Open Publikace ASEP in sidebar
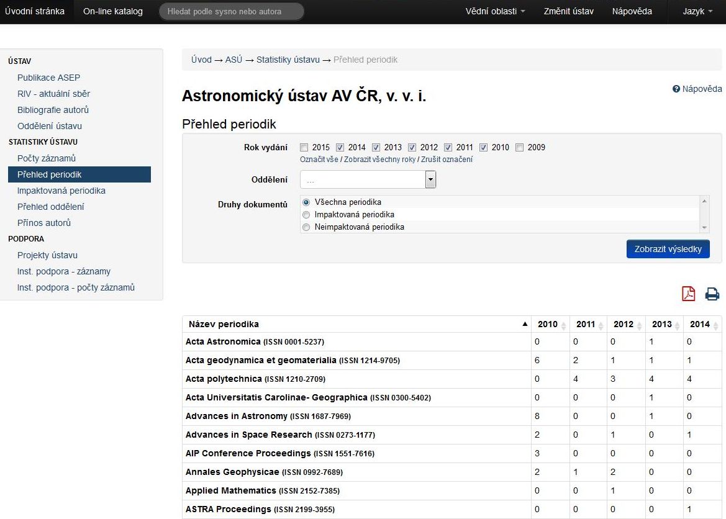This screenshot has width=726, height=519. point(48,78)
